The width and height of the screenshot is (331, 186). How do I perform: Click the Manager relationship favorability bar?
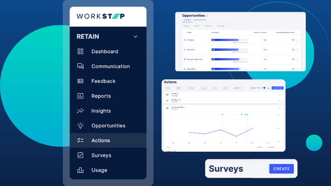coord(230,59)
